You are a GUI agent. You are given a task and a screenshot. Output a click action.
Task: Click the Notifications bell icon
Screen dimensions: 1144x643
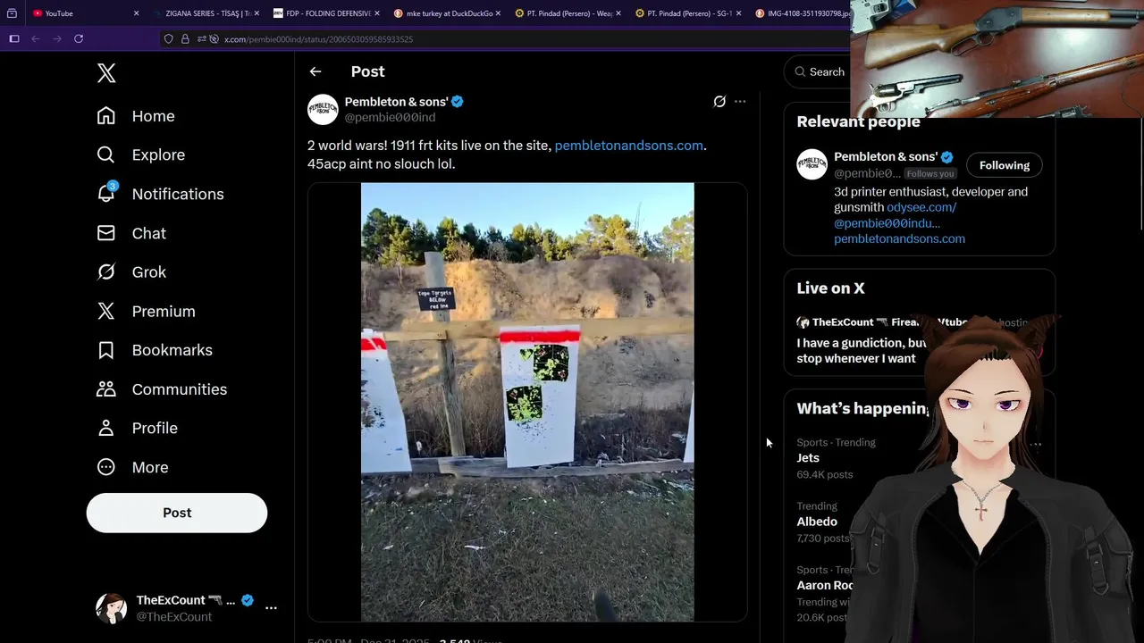coord(105,194)
